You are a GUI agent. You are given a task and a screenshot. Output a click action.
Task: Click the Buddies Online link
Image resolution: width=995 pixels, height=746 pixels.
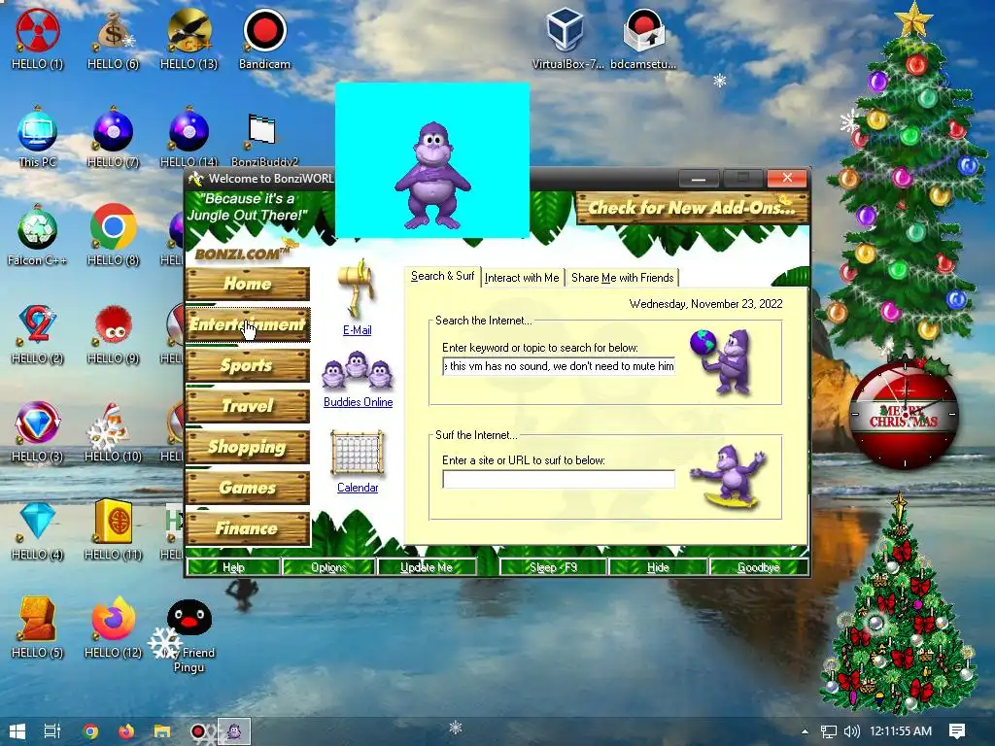coord(358,402)
